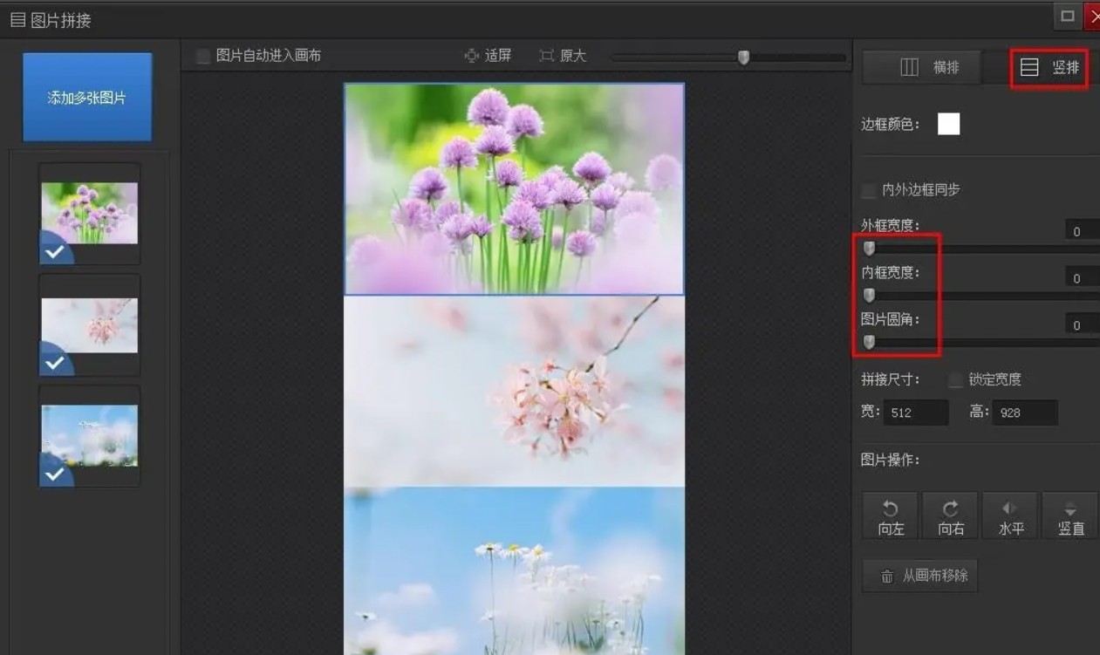Enable 图片自动进入画布 checkbox
This screenshot has width=1100, height=655.
coord(203,56)
